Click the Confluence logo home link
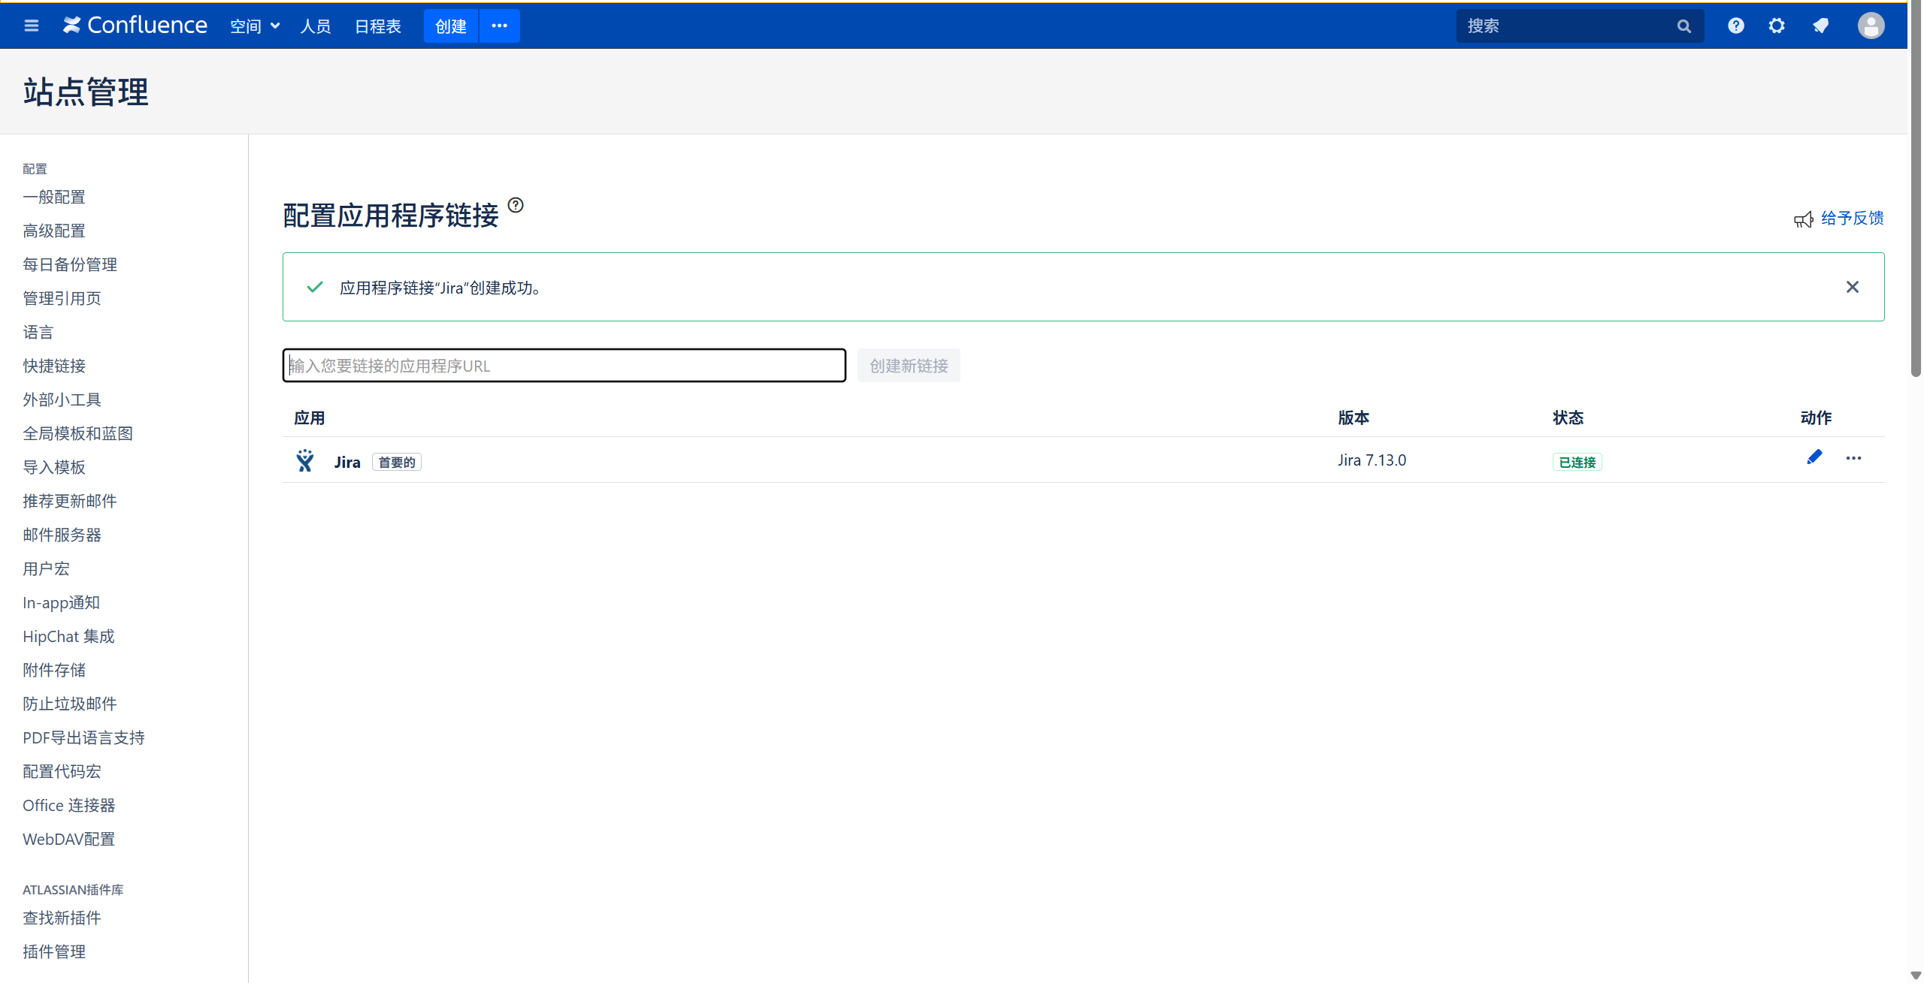This screenshot has width=1924, height=983. 135,26
